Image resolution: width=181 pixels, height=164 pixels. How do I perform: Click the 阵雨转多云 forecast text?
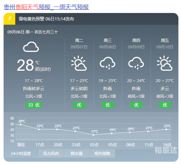(x=34, y=89)
